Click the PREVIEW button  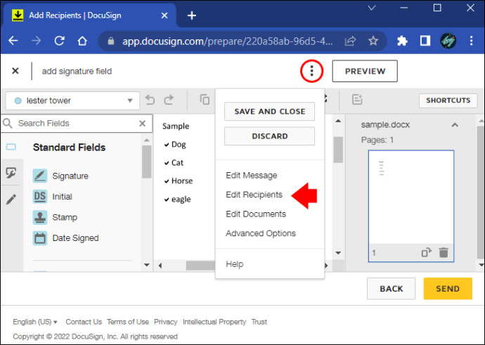365,71
